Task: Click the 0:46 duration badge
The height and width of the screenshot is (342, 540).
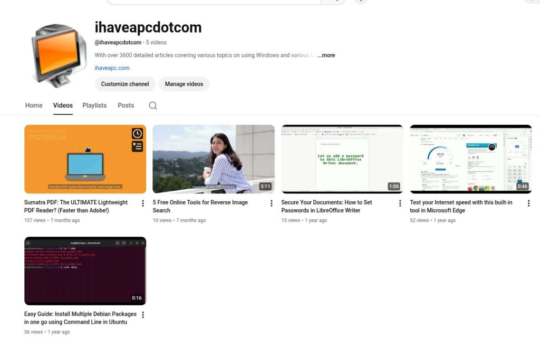Action: [523, 186]
